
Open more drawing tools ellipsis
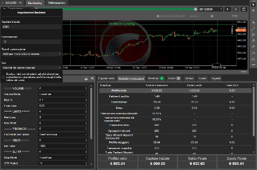pos(253,65)
